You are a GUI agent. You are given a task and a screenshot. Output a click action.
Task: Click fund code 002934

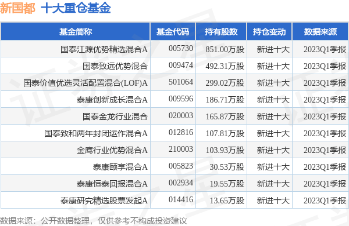[181, 183]
